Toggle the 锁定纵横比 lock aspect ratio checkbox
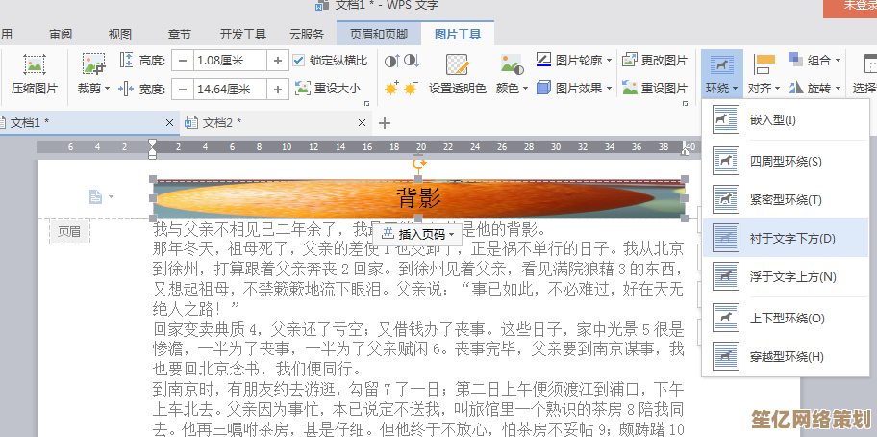877x437 pixels. pyautogui.click(x=301, y=60)
